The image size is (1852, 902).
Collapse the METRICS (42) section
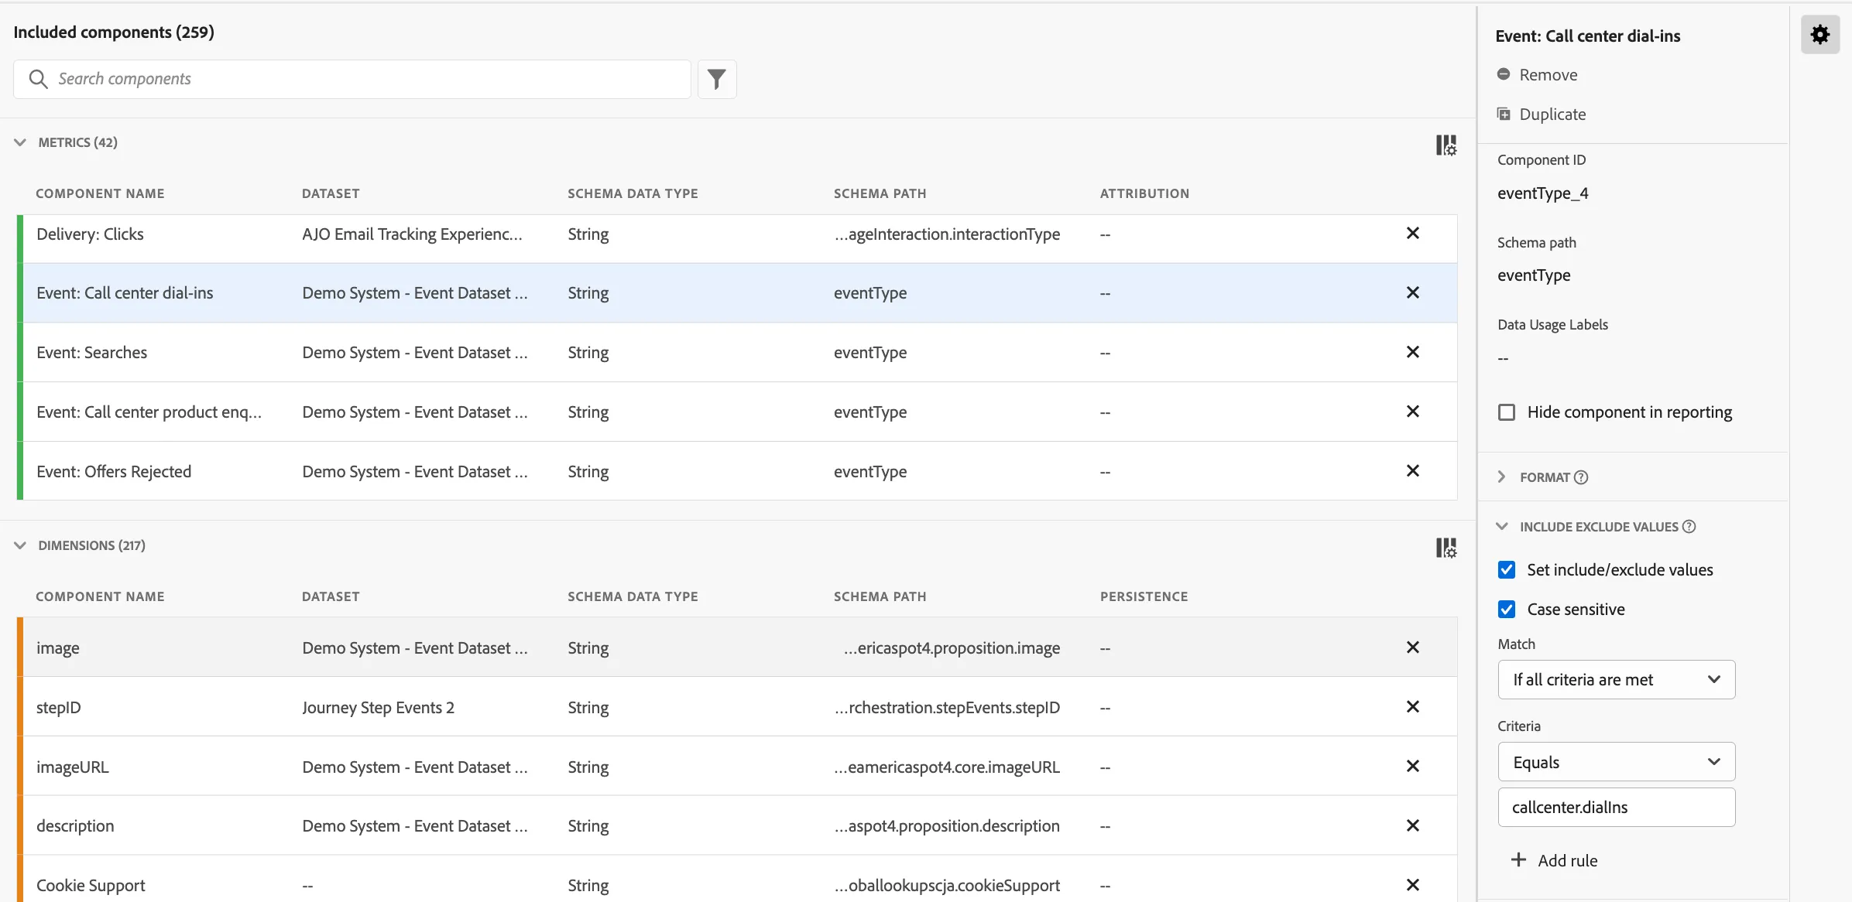(20, 142)
